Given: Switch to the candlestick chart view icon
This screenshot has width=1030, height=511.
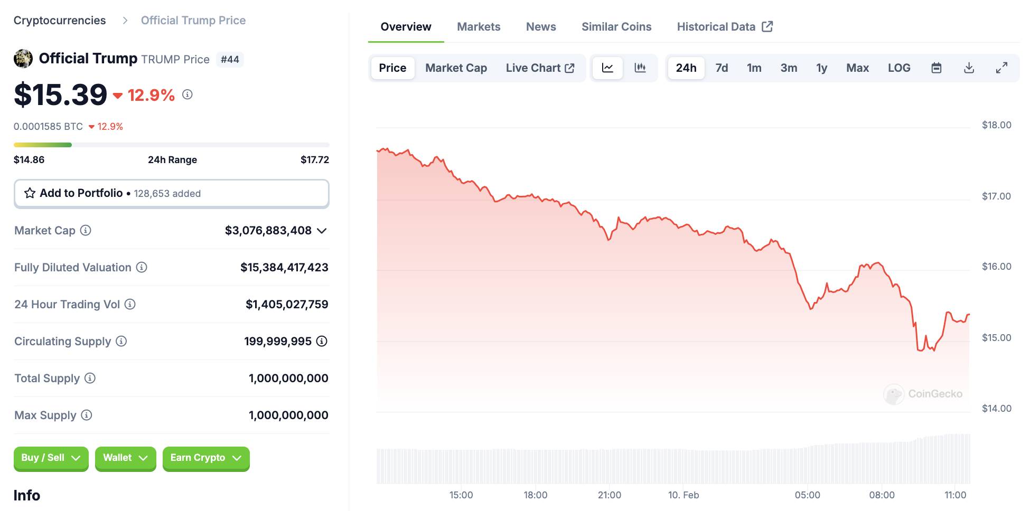Looking at the screenshot, I should [640, 68].
